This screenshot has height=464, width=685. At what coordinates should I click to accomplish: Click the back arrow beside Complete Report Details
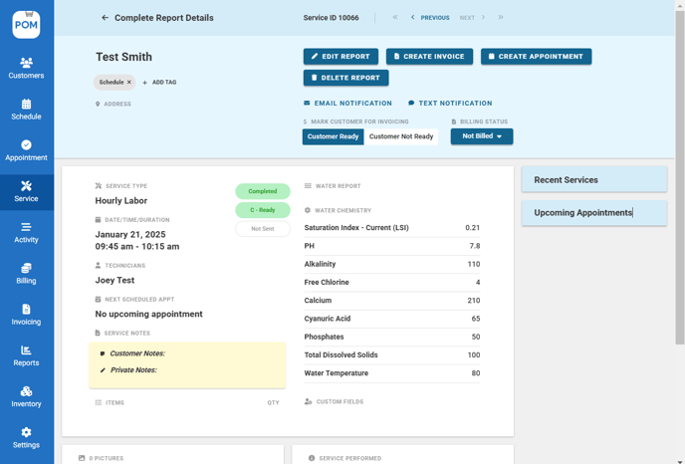coord(105,18)
